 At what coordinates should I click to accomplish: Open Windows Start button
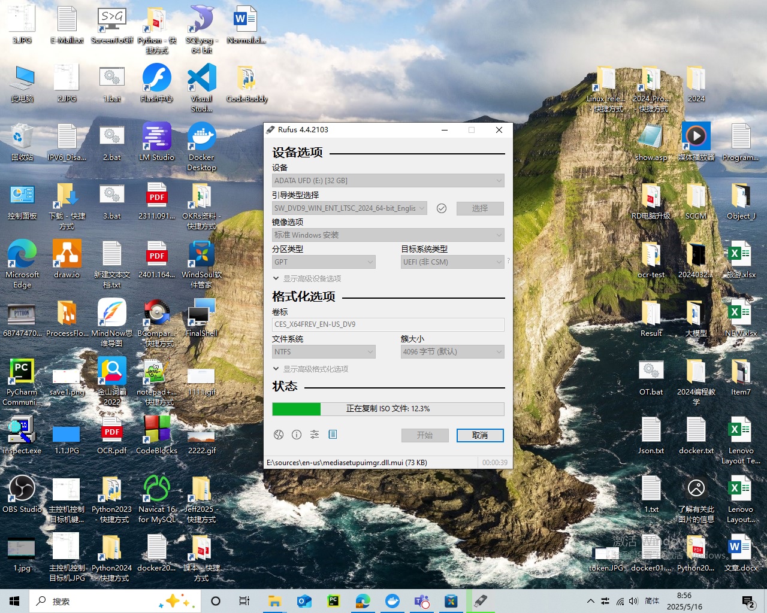coord(14,601)
